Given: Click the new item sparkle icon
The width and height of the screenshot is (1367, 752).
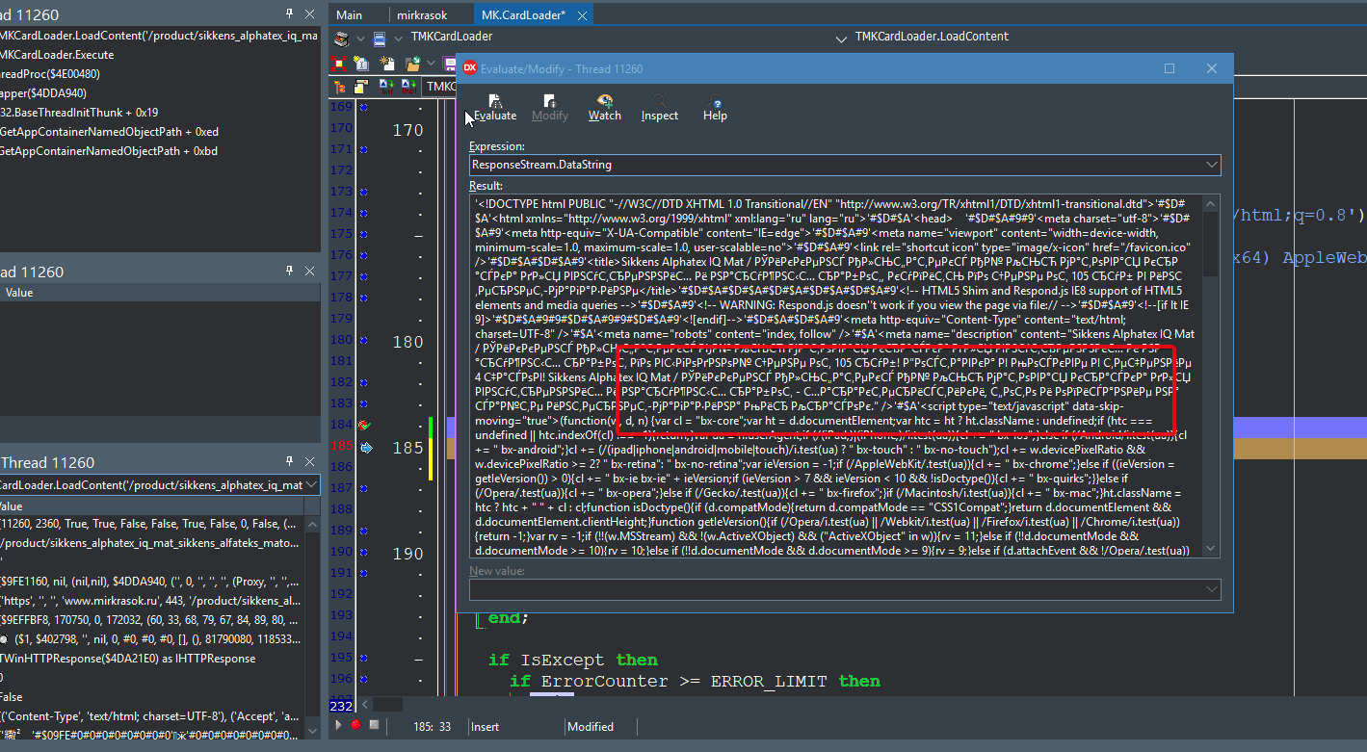Looking at the screenshot, I should tap(389, 64).
